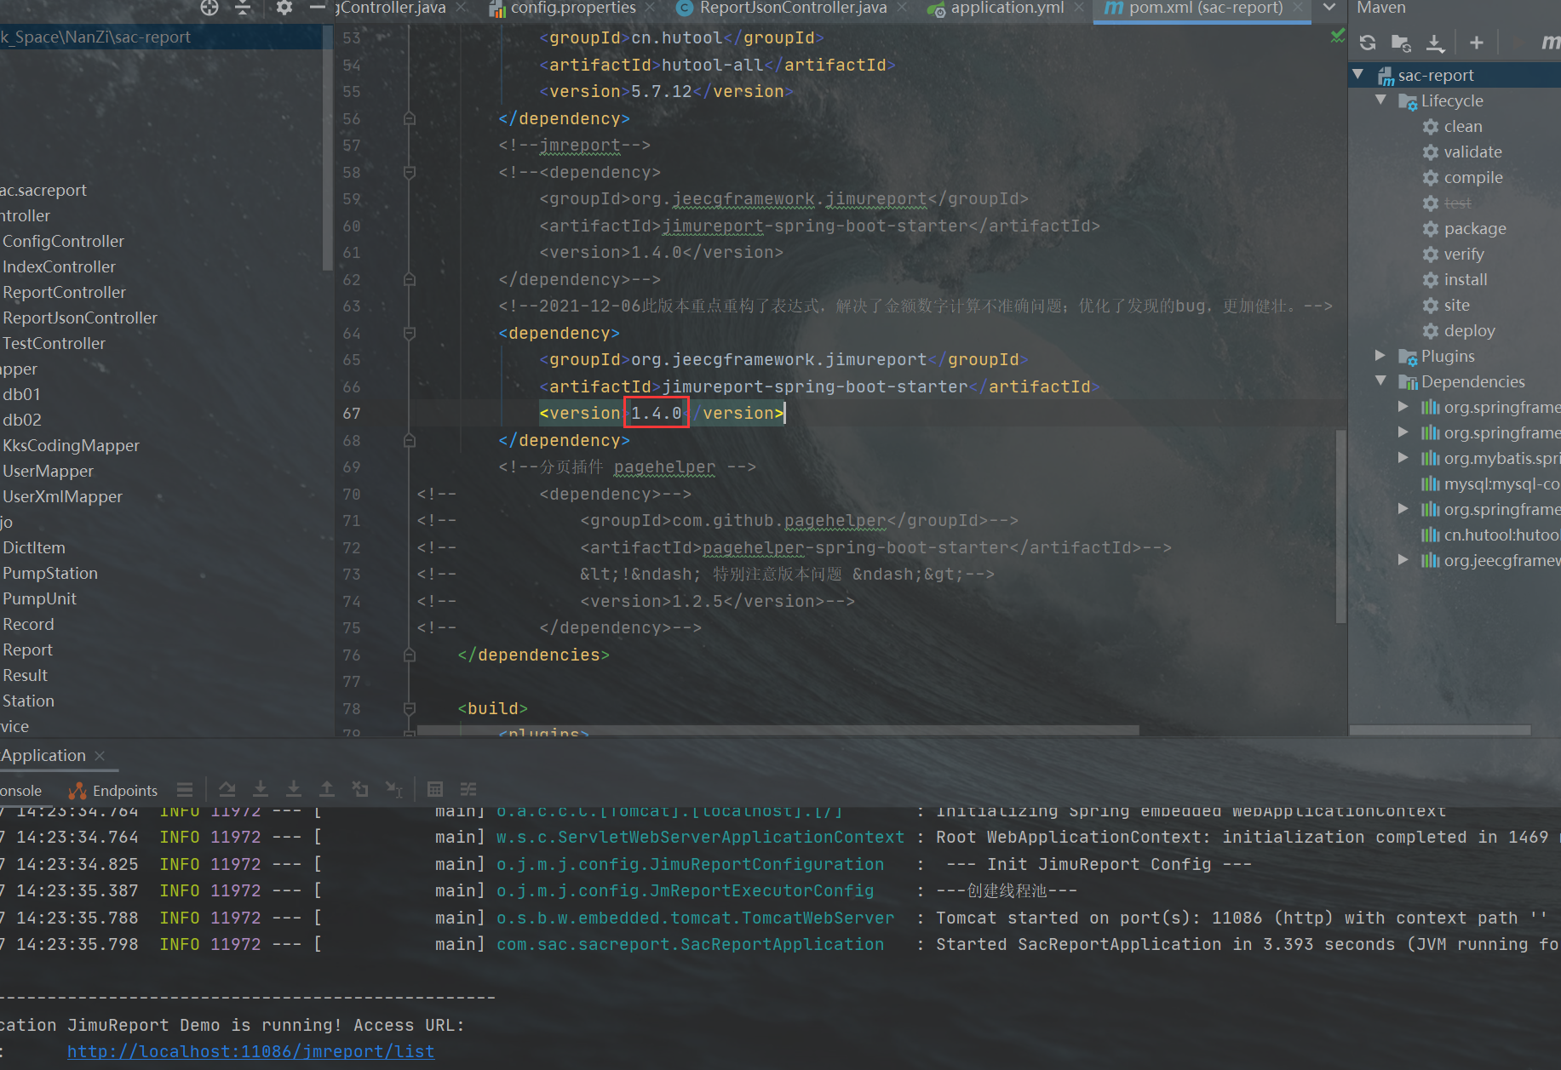
Task: Select the clean lifecycle goal
Action: [x=1463, y=126]
